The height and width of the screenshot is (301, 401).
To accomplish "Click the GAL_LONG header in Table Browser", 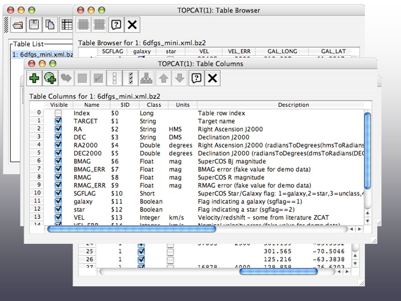I will pyautogui.click(x=282, y=52).
